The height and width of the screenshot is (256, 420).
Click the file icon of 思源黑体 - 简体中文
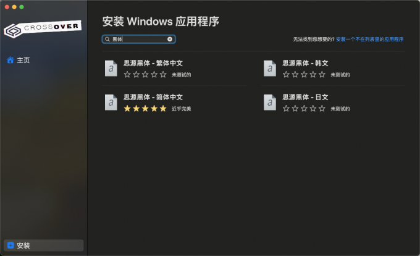tap(111, 103)
